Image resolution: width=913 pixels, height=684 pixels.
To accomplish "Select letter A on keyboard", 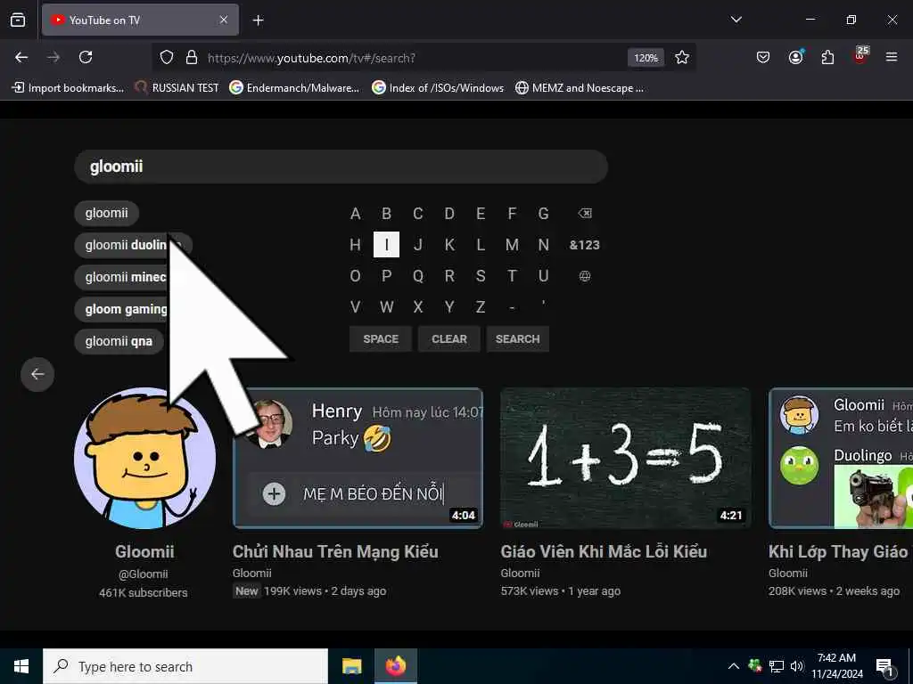I will pyautogui.click(x=355, y=214).
